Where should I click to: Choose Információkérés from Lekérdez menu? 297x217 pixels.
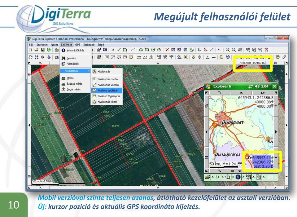[x=76, y=51]
